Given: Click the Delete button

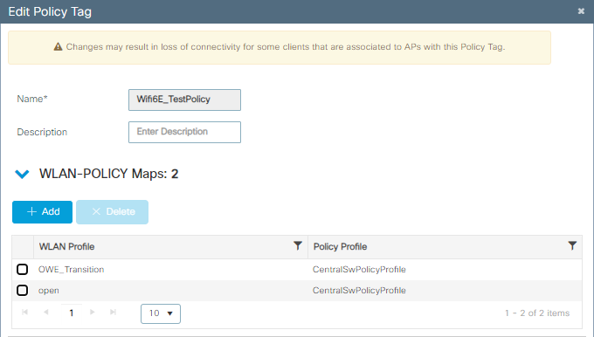Looking at the screenshot, I should click(x=112, y=211).
